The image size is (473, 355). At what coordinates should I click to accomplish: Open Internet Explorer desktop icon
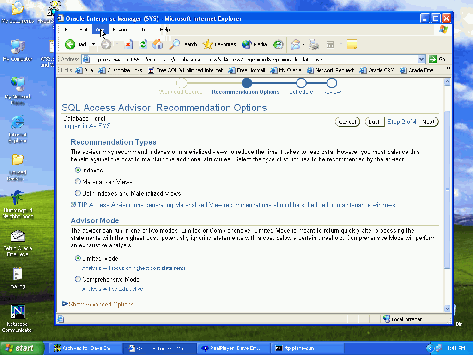tap(18, 129)
